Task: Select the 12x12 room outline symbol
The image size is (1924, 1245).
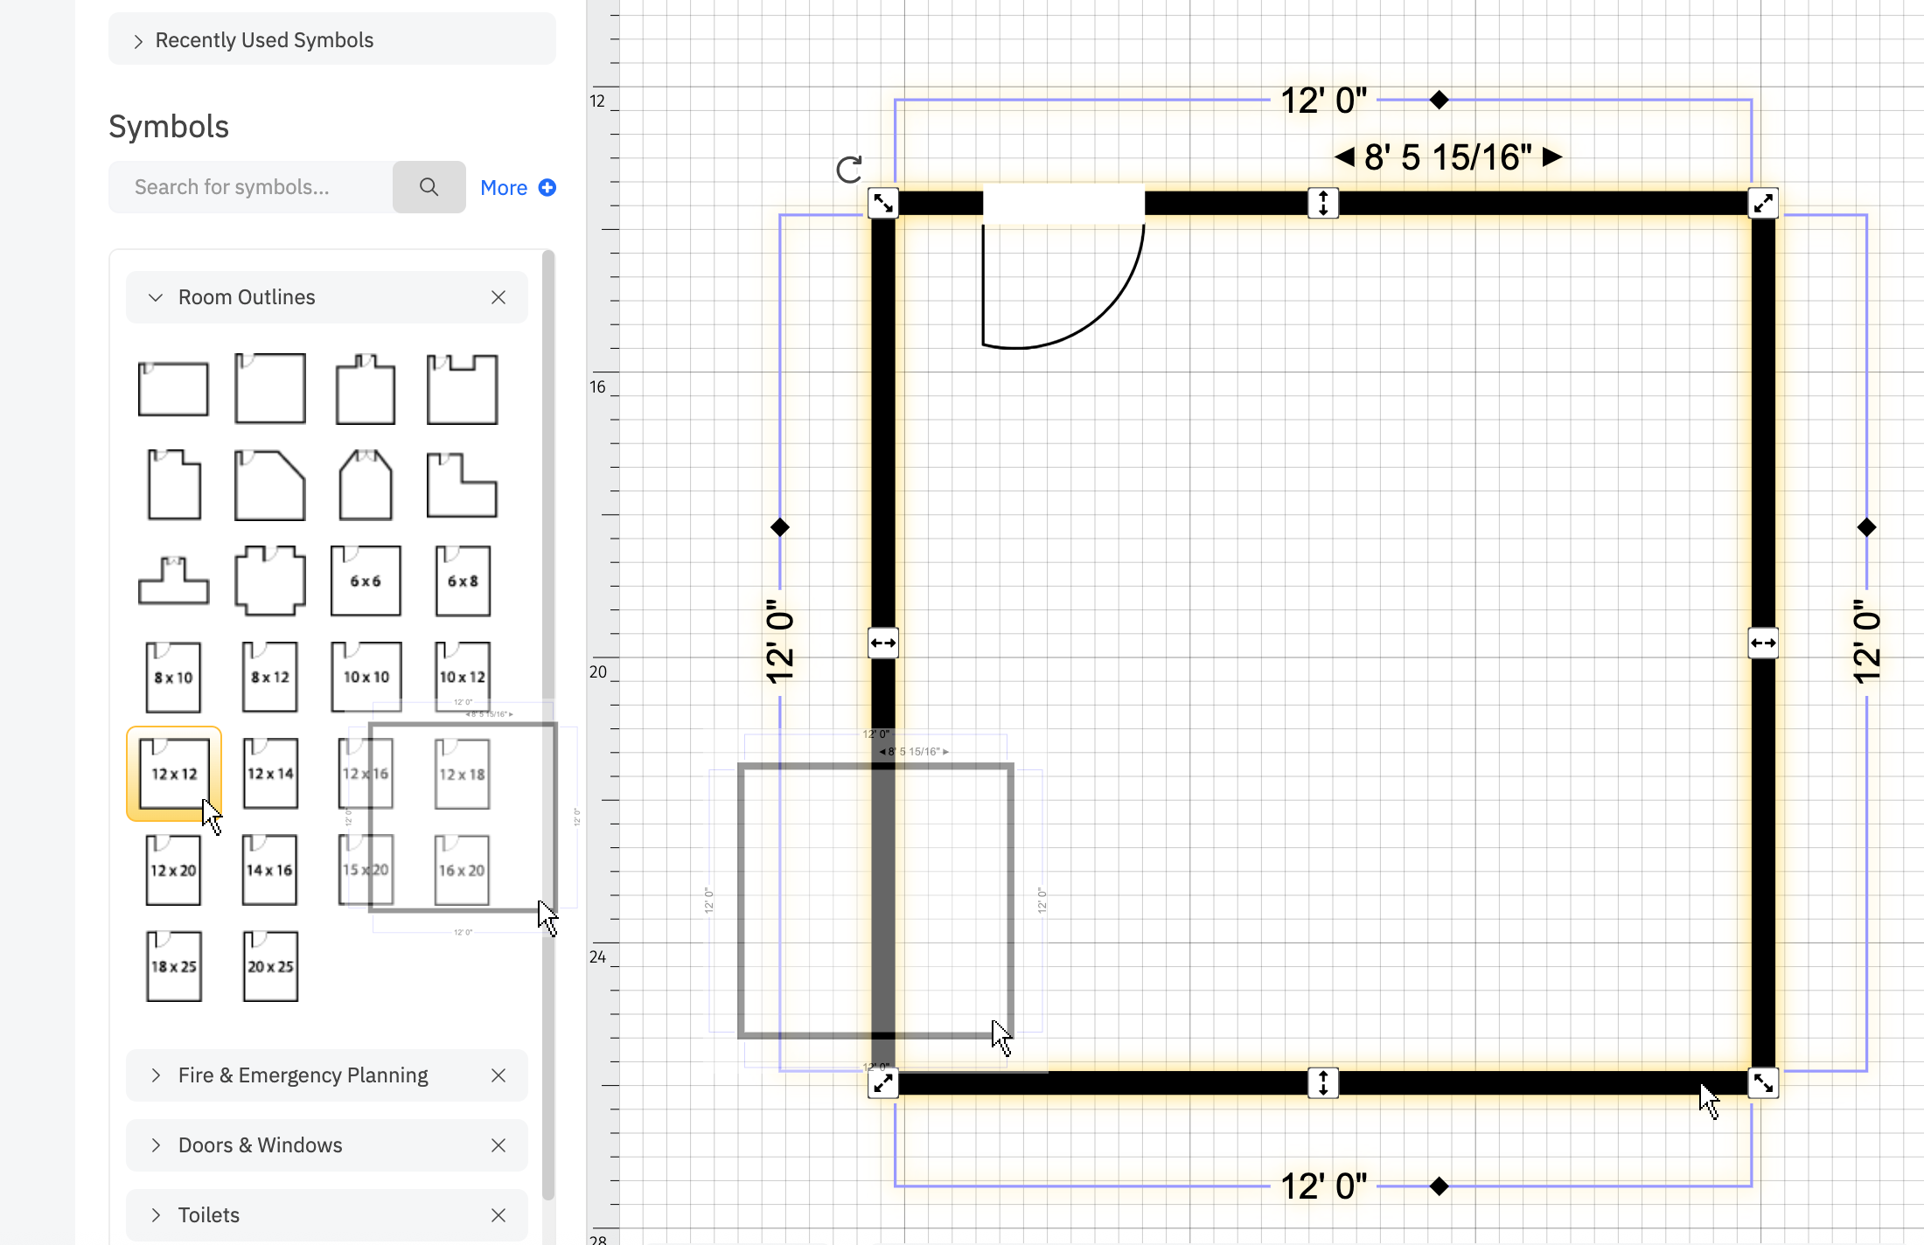Action: (x=173, y=774)
